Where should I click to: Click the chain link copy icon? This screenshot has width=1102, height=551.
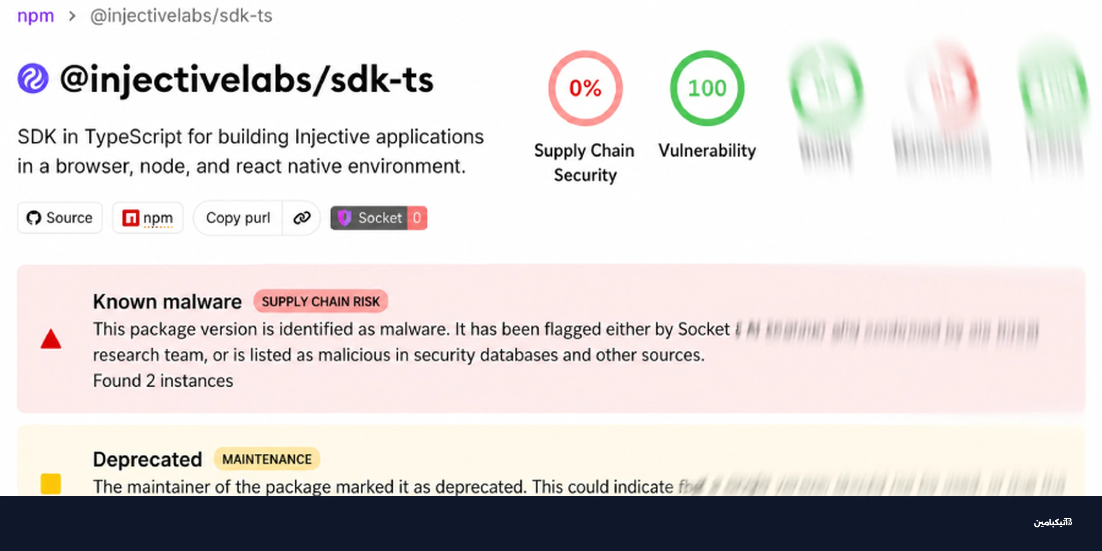click(302, 218)
